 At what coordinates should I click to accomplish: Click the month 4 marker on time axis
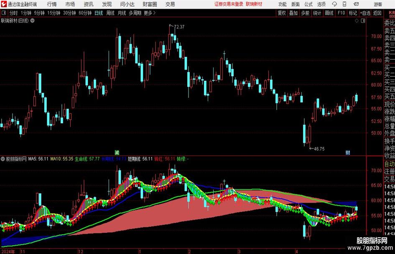[297, 251]
